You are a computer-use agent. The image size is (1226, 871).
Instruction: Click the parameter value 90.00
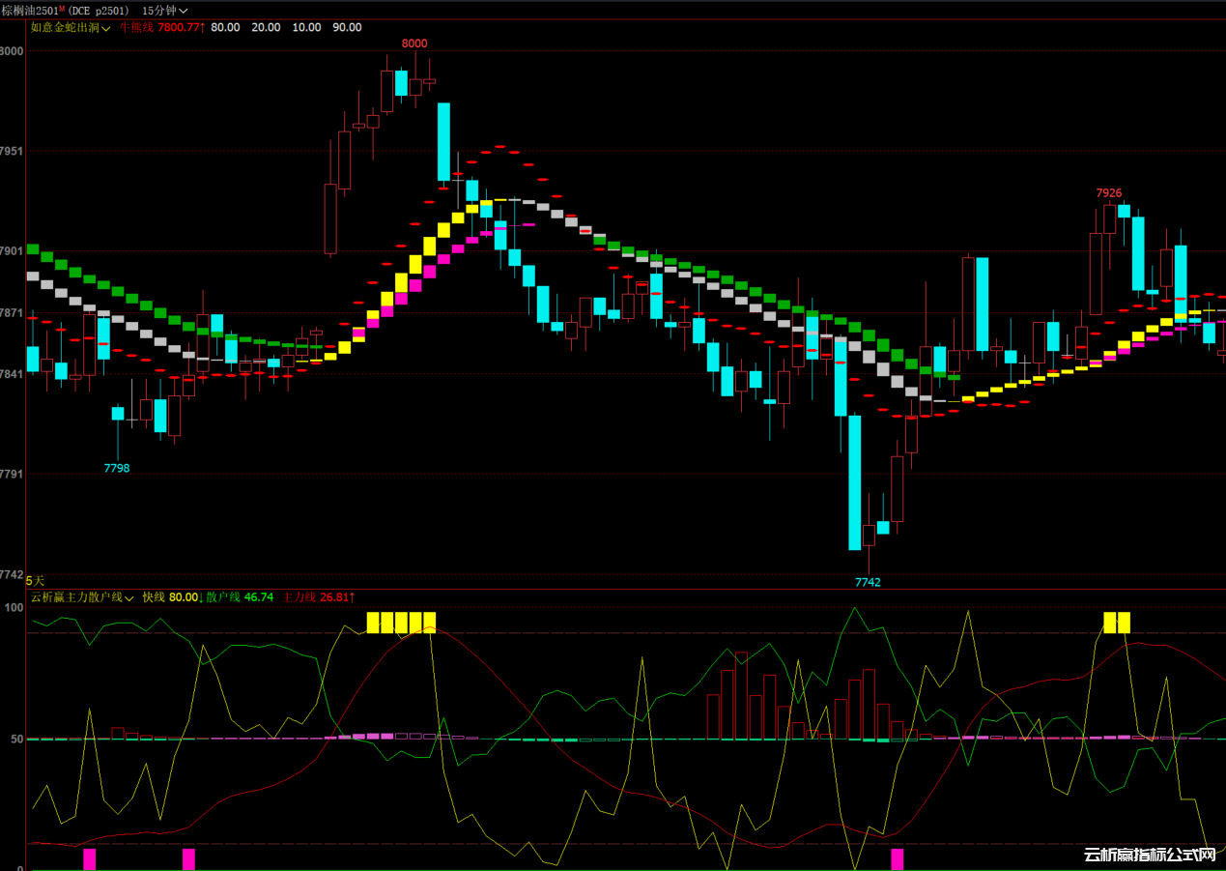pyautogui.click(x=347, y=27)
